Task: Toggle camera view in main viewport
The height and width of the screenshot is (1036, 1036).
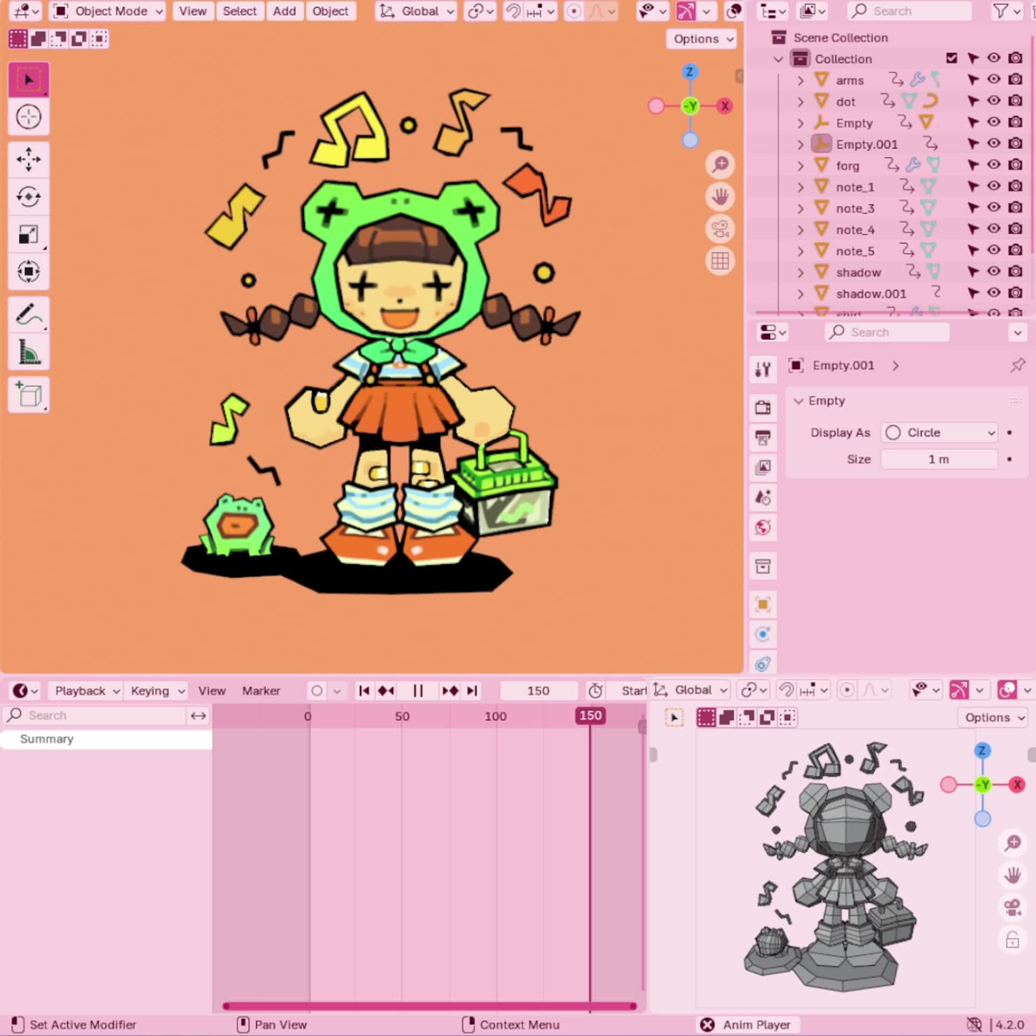Action: (x=720, y=229)
